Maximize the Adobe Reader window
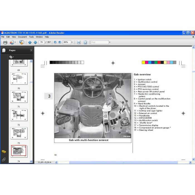The image size is (195, 195). coord(188,33)
